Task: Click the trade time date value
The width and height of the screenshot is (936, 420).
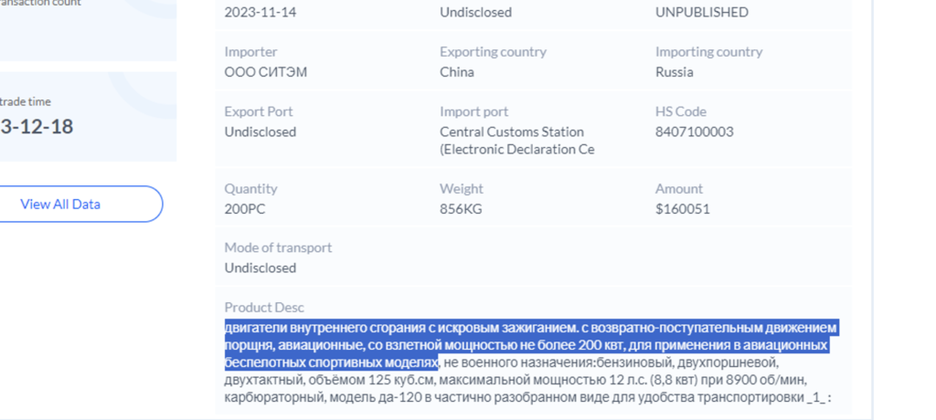Action: [x=37, y=126]
